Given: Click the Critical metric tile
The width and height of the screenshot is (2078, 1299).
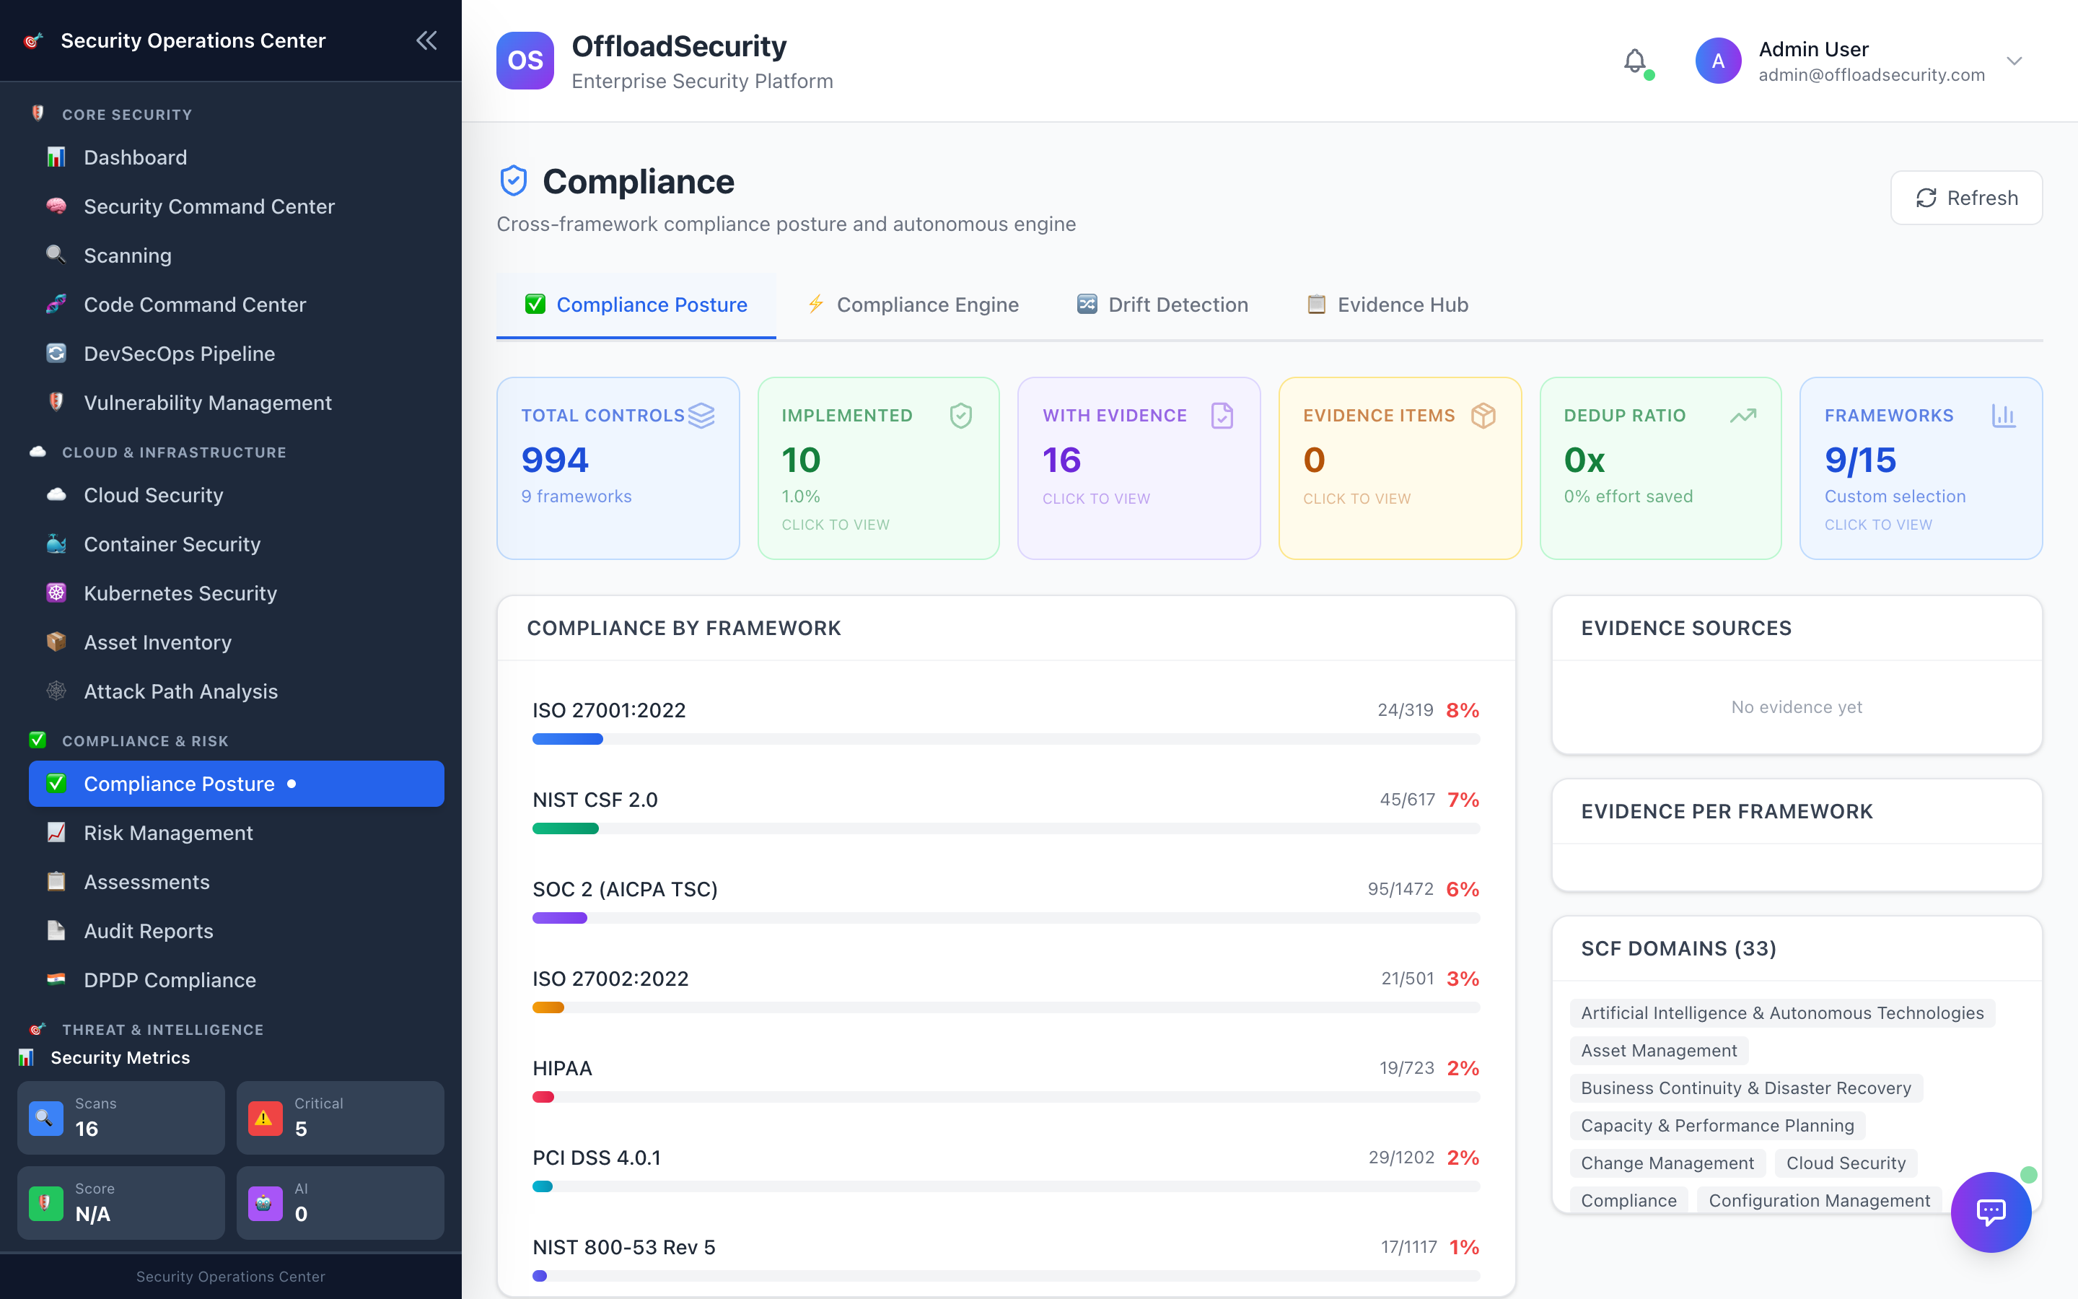Looking at the screenshot, I should pos(340,1117).
